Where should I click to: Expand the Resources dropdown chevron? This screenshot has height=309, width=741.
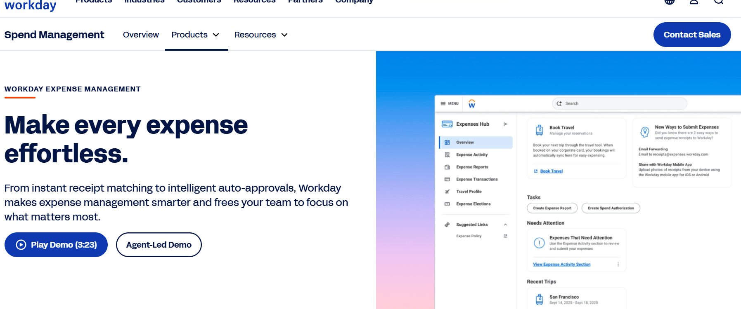[x=284, y=35]
